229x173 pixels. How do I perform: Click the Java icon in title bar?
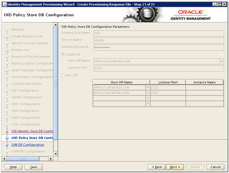[5, 4]
